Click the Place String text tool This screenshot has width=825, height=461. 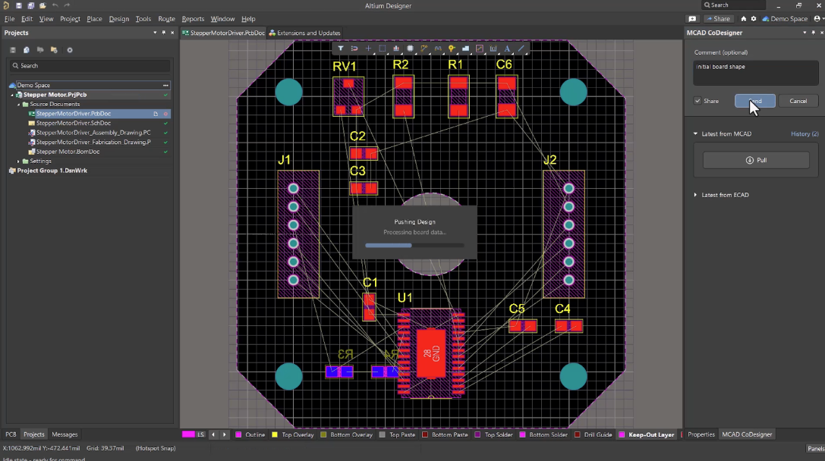pos(507,49)
